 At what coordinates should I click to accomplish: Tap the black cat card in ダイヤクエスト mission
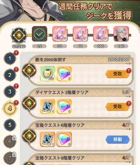click(48, 106)
